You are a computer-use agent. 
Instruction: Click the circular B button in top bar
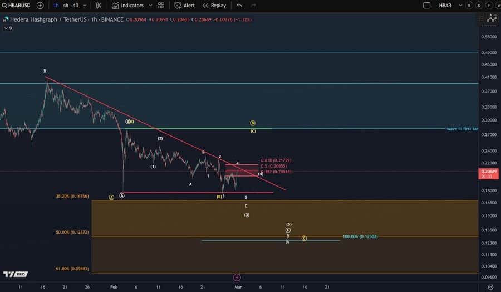[x=469, y=6]
